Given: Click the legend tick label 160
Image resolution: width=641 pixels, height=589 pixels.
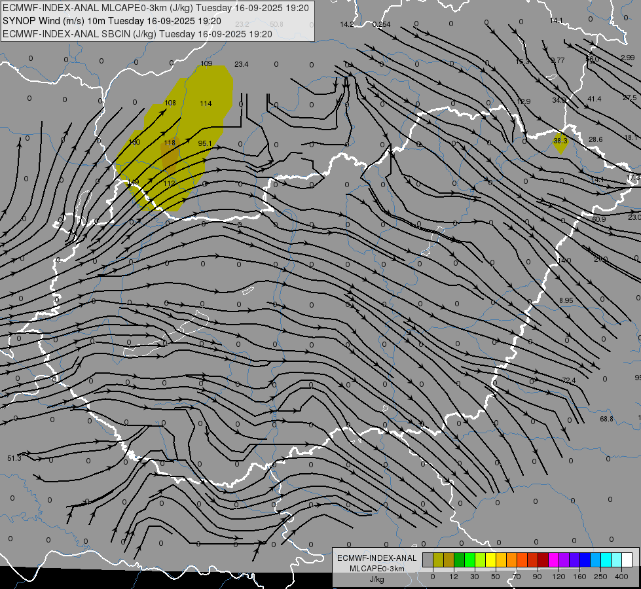Looking at the screenshot, I should (579, 577).
